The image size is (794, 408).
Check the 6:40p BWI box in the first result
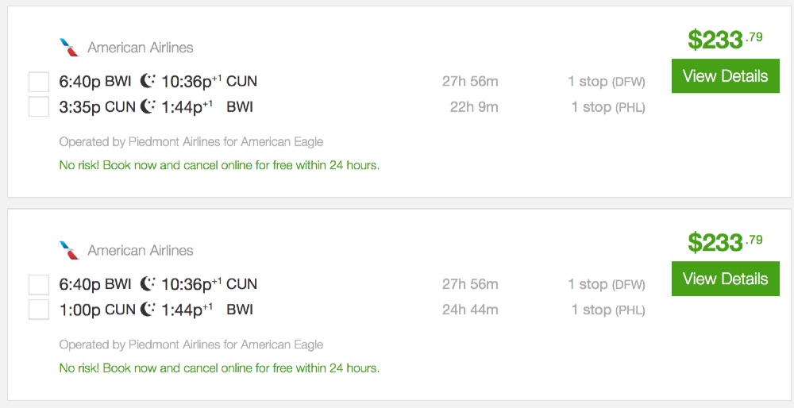pos(39,81)
